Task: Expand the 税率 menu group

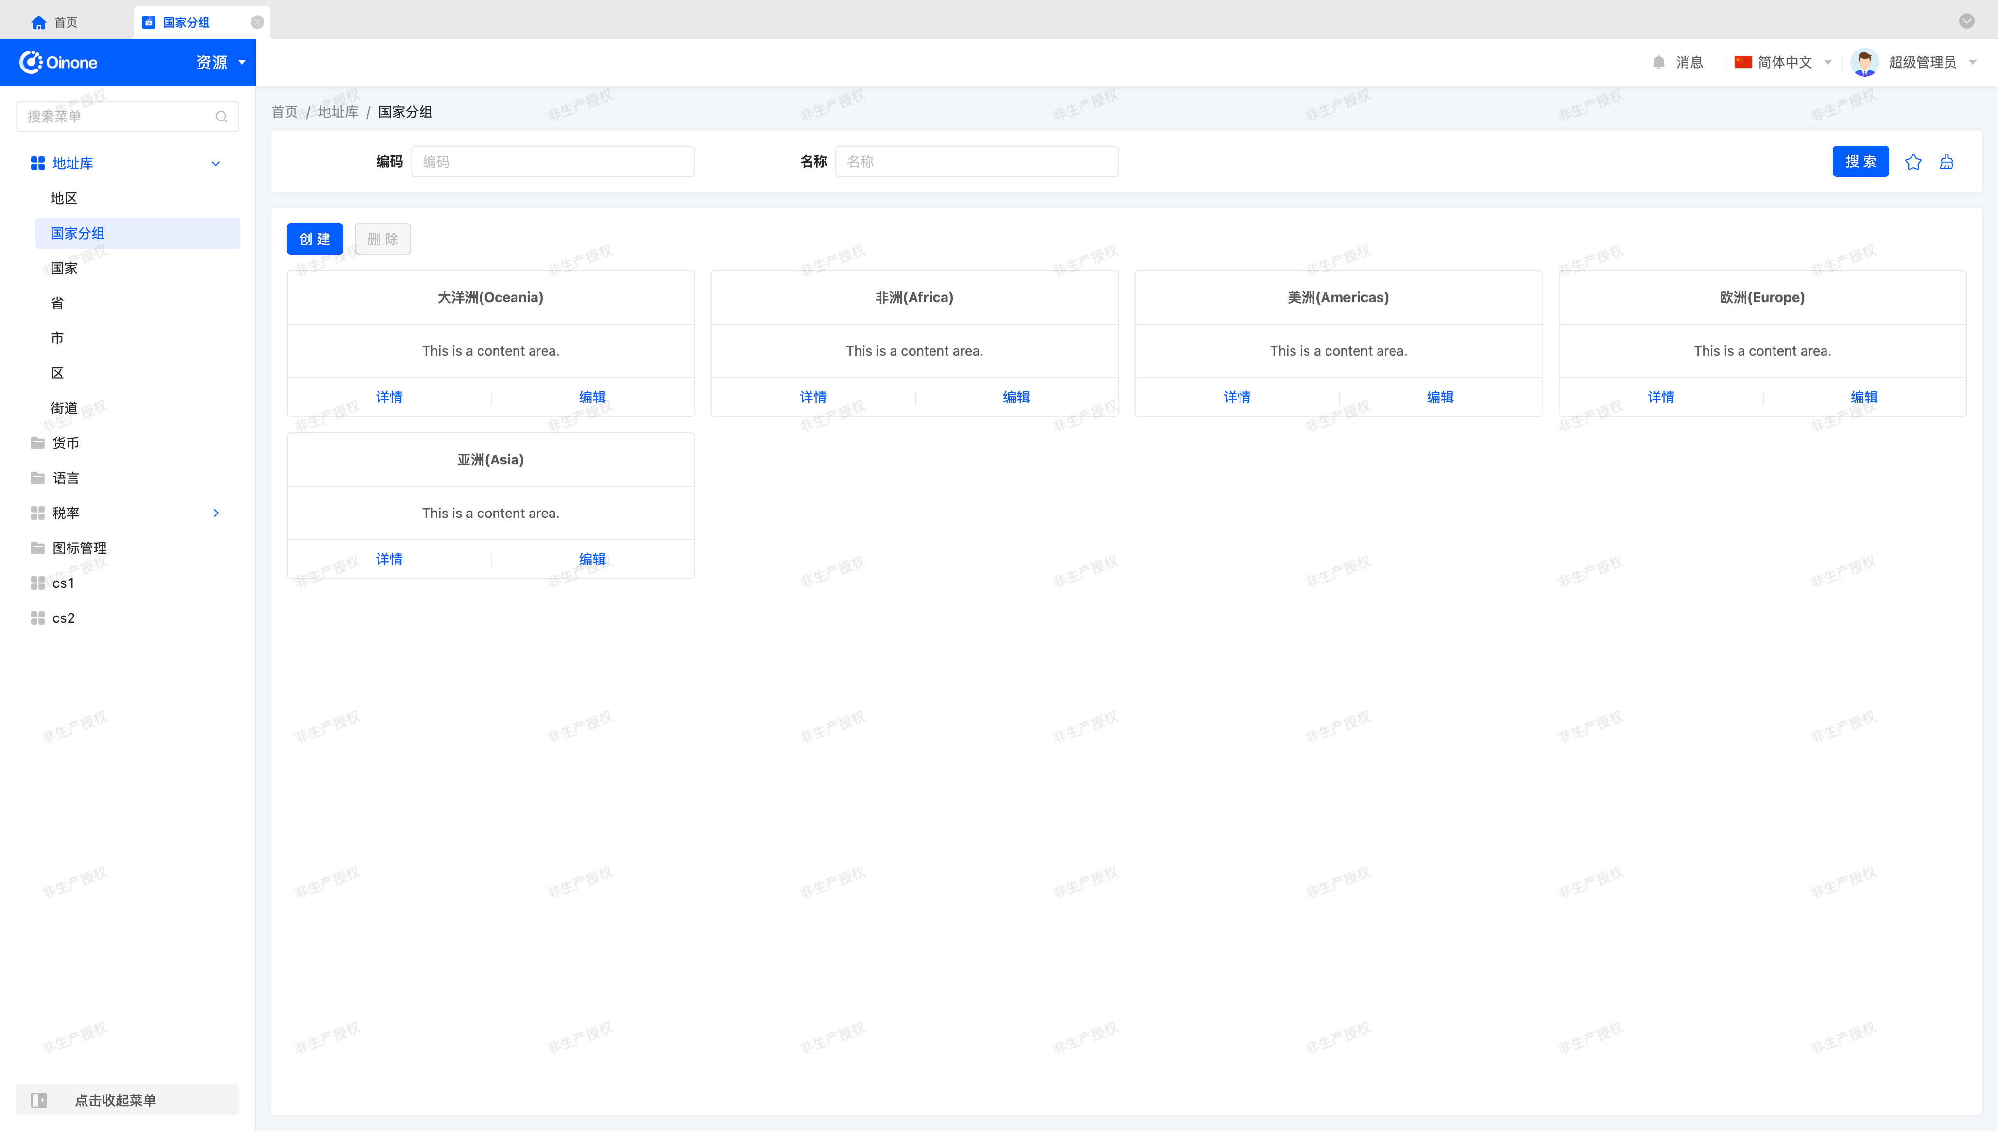Action: point(216,513)
